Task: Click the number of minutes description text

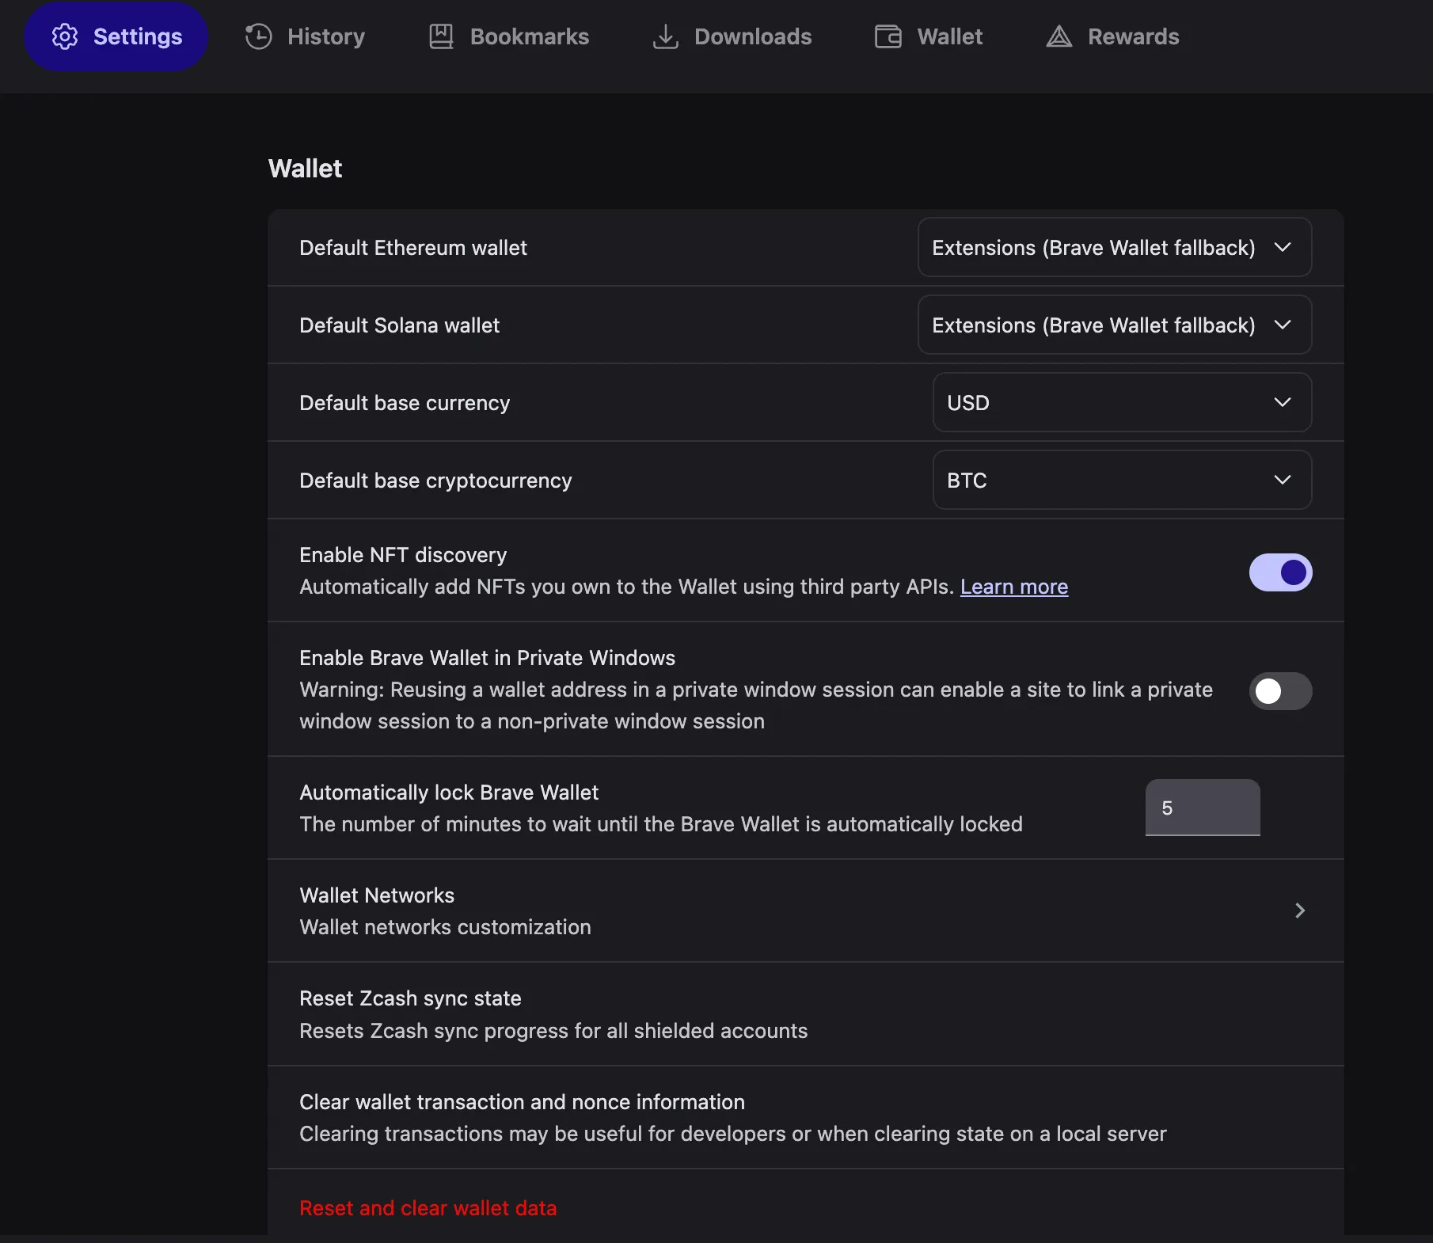Action: 661,824
